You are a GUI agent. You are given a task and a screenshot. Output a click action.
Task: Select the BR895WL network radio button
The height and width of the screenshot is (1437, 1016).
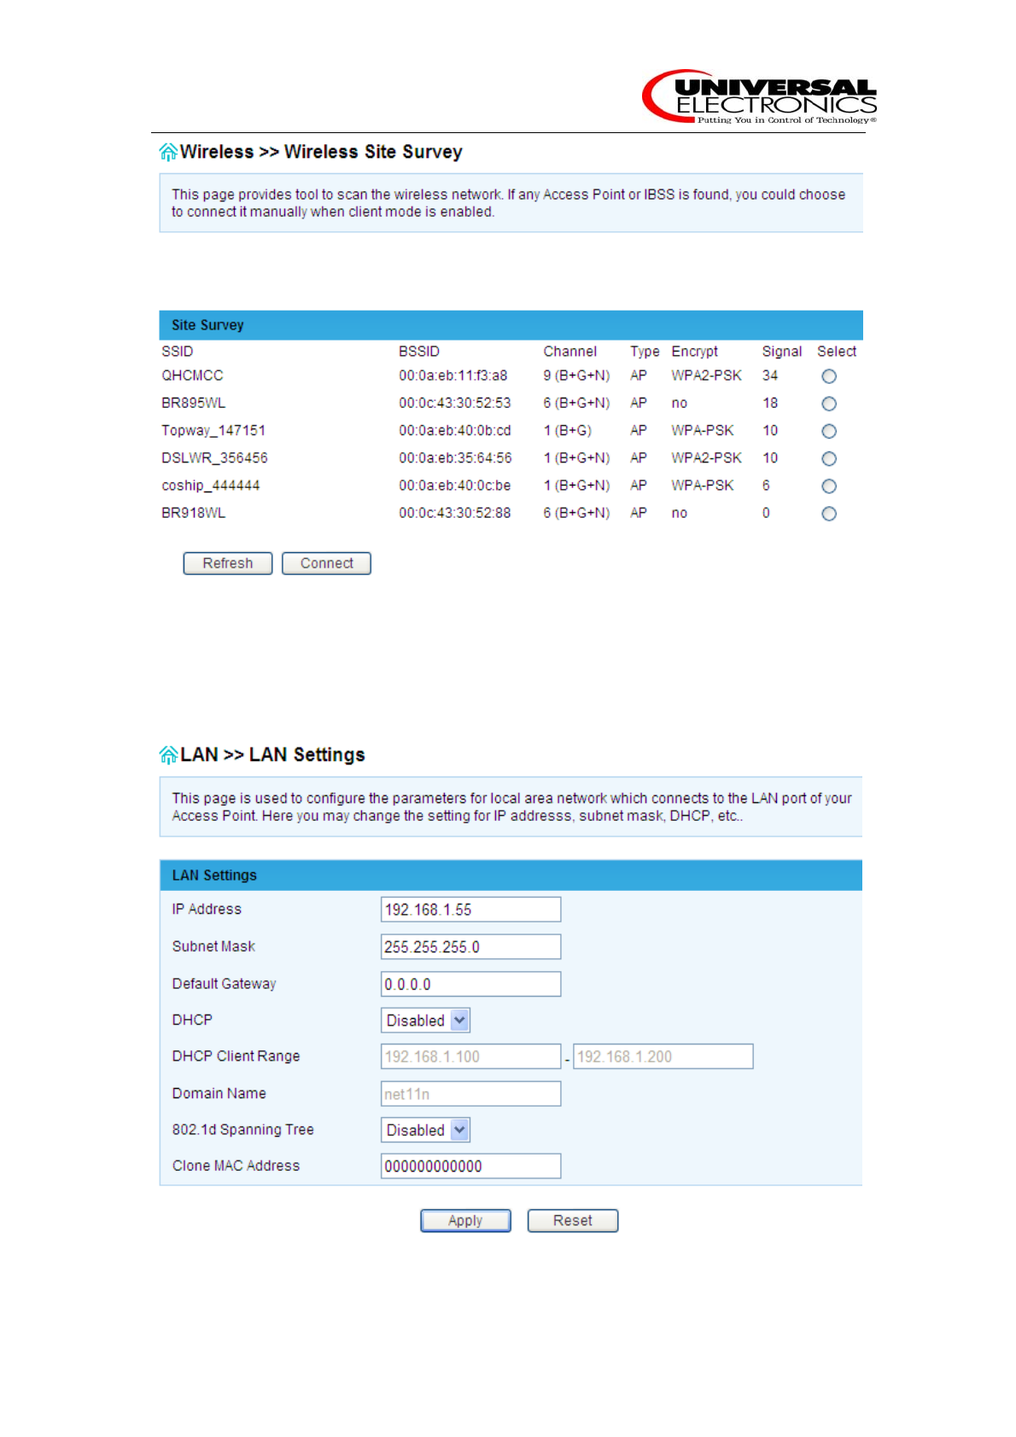point(828,404)
